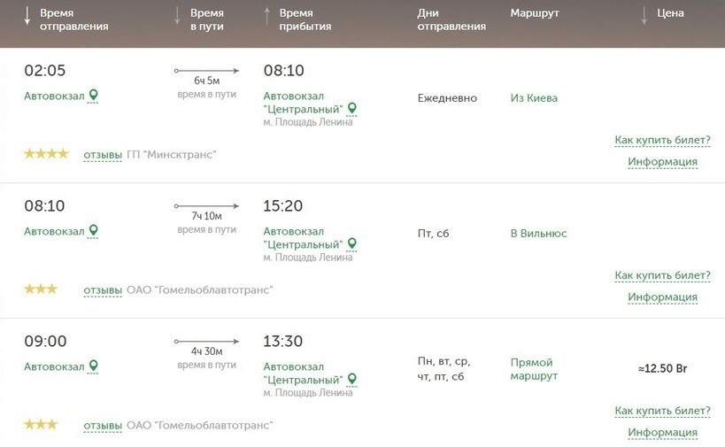Screen dimensions: 725x447
Task: Click map pin next to 08:10 departure Автовокзал
Action: [x=94, y=231]
